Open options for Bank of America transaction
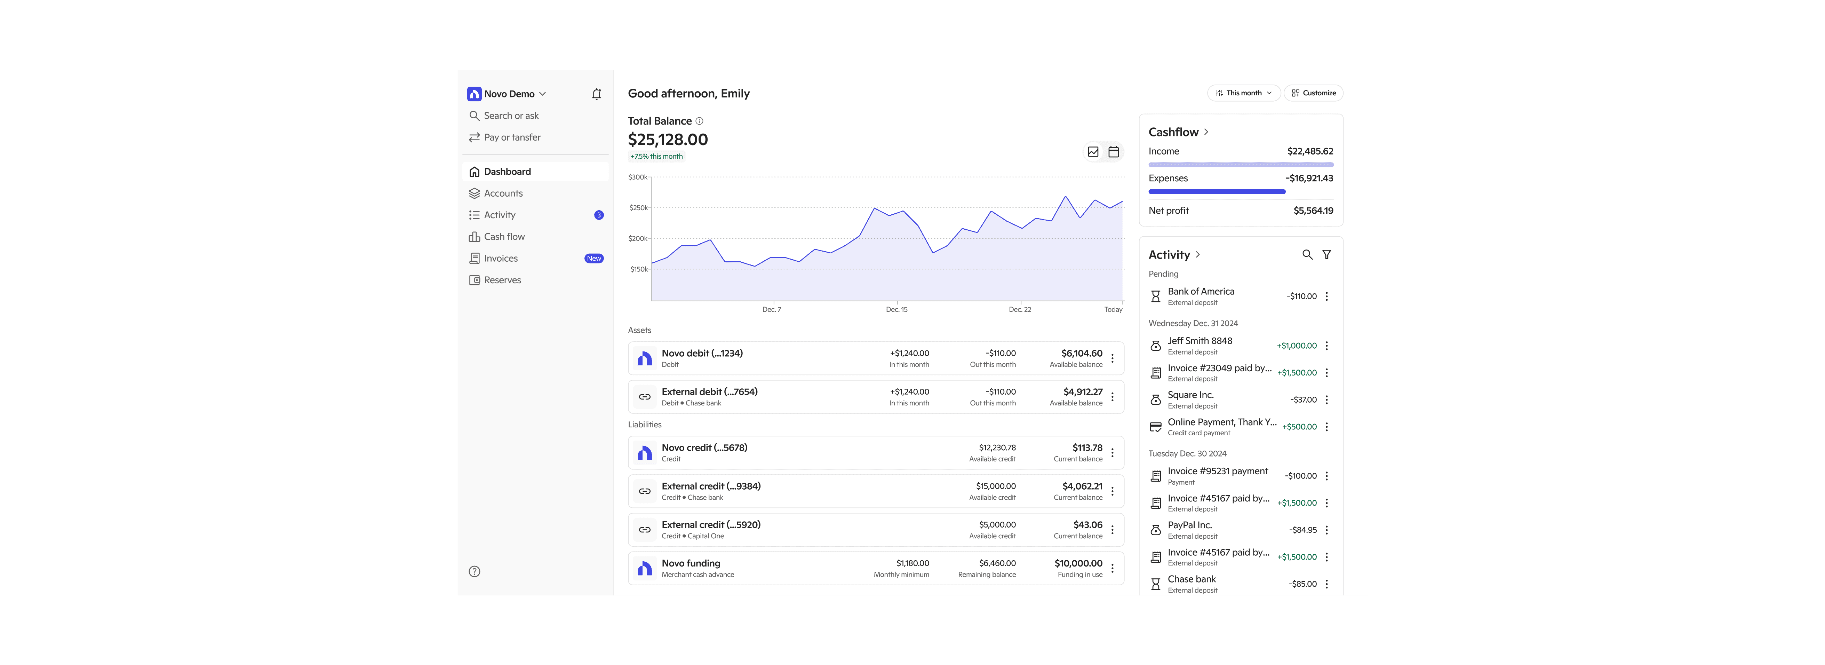 pos(1326,296)
